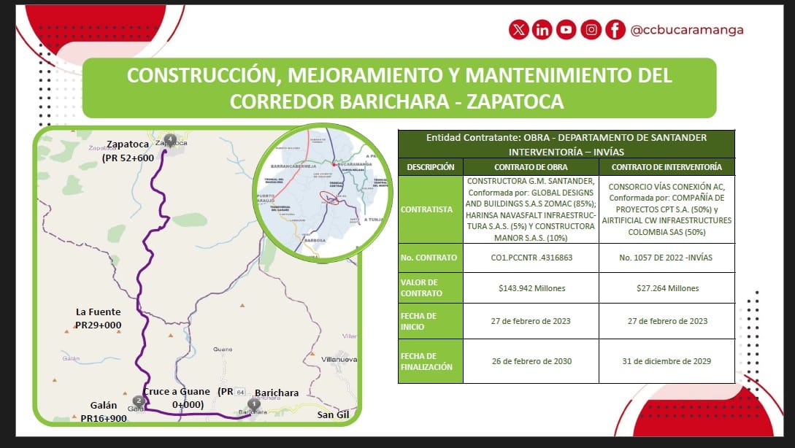Click map marker 1 at Barichara

point(253,403)
